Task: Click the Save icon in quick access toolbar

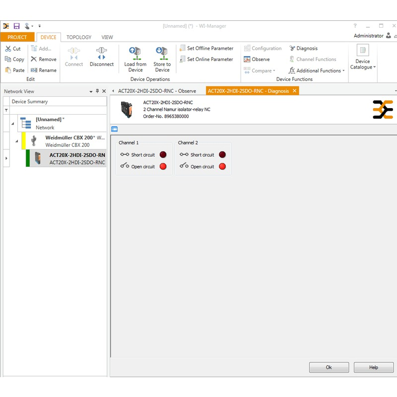Action: (x=16, y=26)
